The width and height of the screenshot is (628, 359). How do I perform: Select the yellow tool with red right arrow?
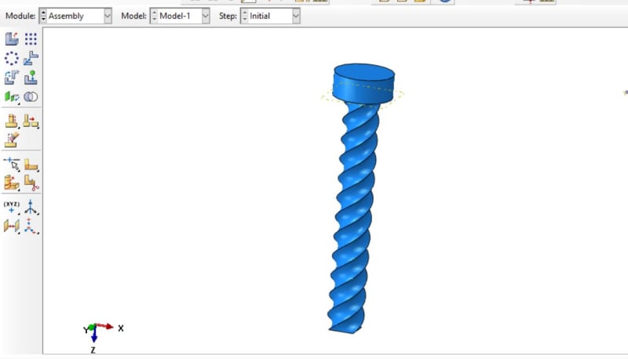point(31,121)
